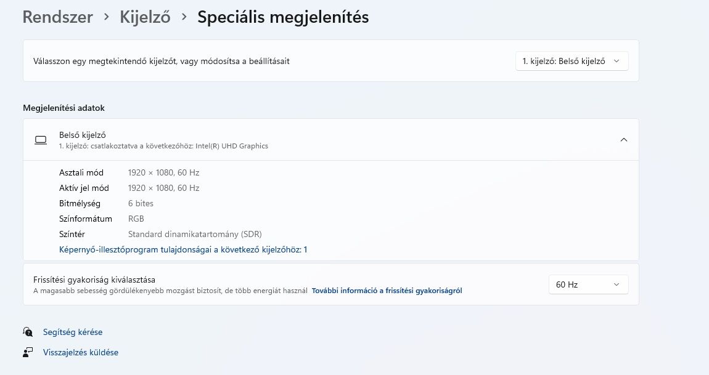Collapse the Belső kijelző details section
The image size is (709, 375).
624,140
